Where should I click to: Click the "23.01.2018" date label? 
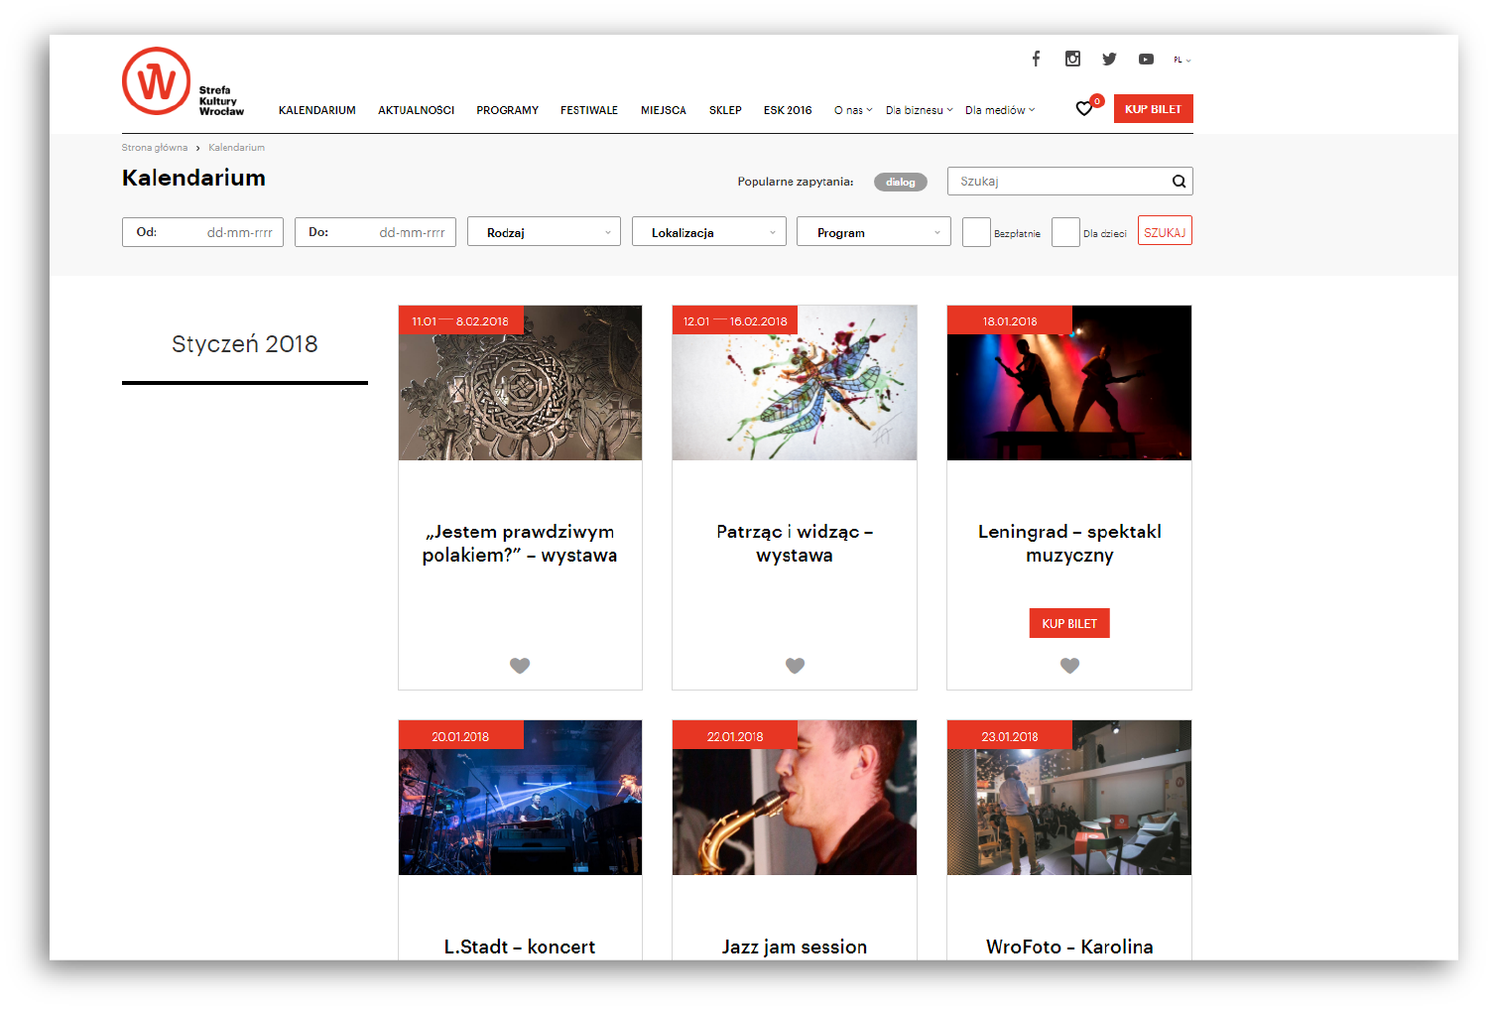pos(1010,736)
